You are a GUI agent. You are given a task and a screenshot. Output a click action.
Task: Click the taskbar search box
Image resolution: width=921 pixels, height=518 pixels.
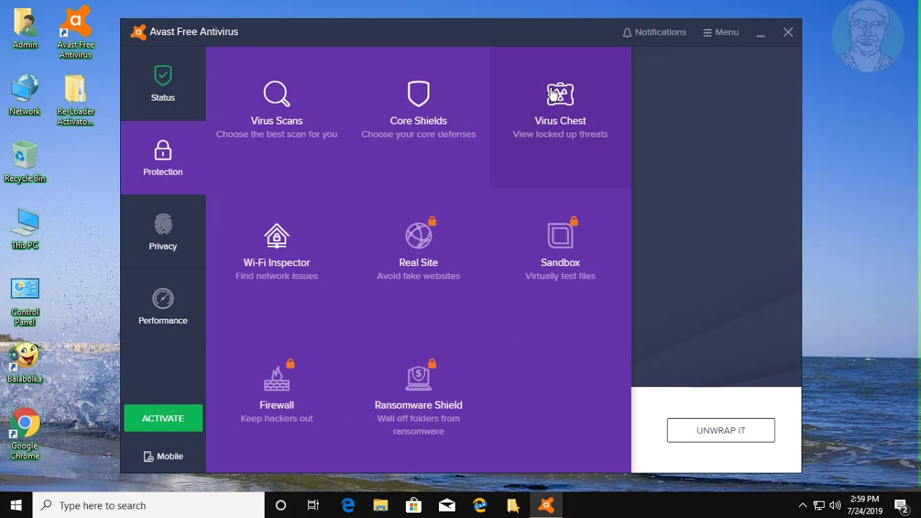point(149,505)
